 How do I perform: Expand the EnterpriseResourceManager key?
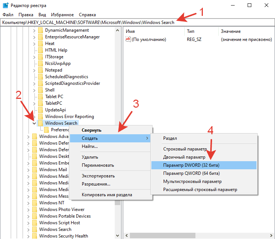point(34,37)
